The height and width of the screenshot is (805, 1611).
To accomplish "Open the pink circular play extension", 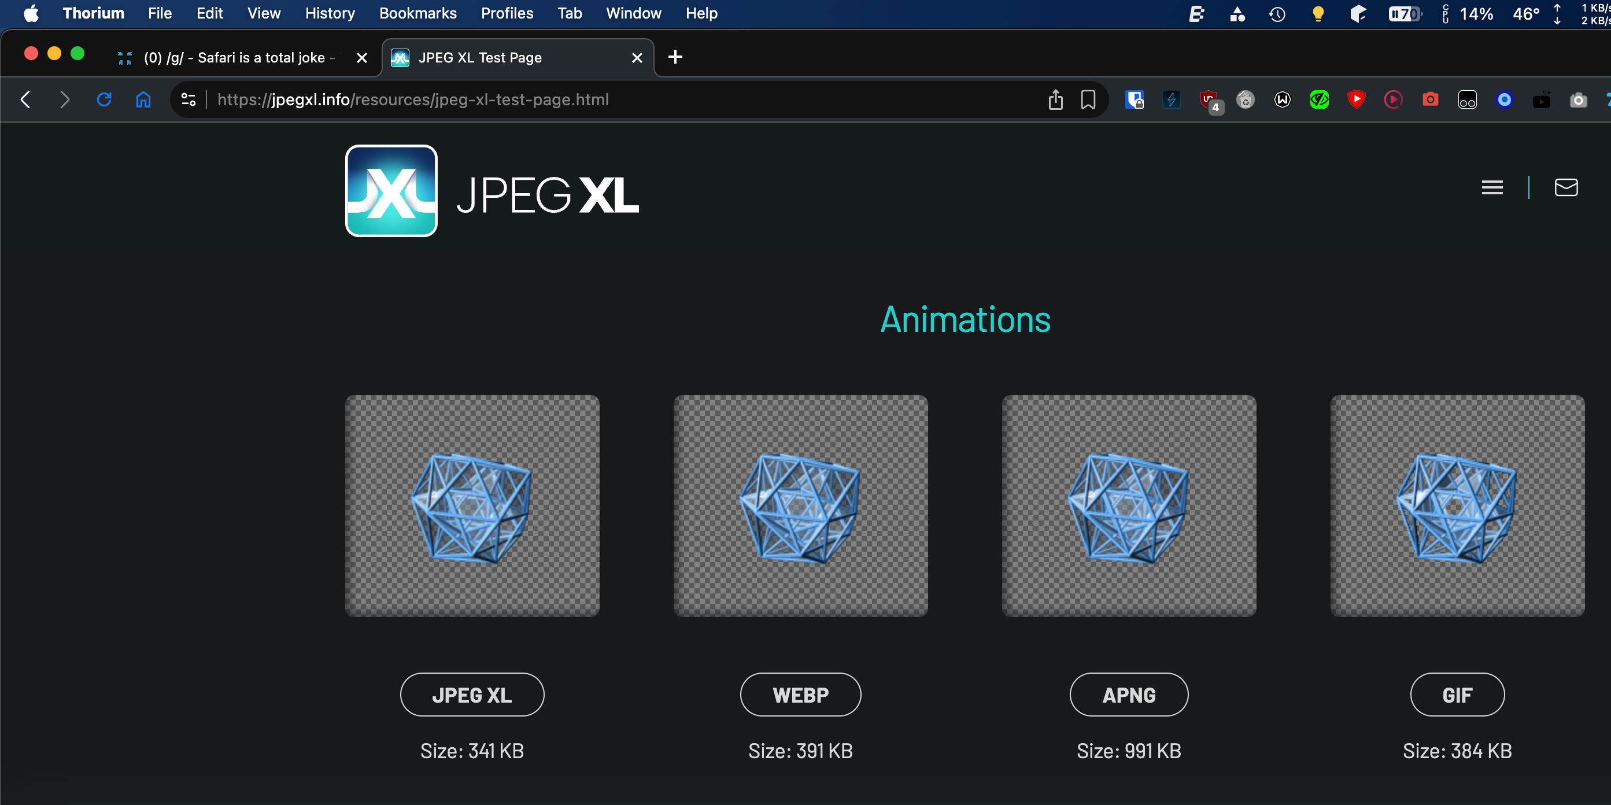I will (1394, 99).
